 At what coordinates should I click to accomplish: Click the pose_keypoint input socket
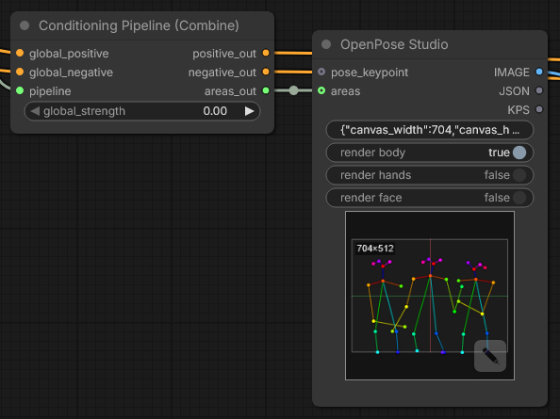click(x=321, y=72)
